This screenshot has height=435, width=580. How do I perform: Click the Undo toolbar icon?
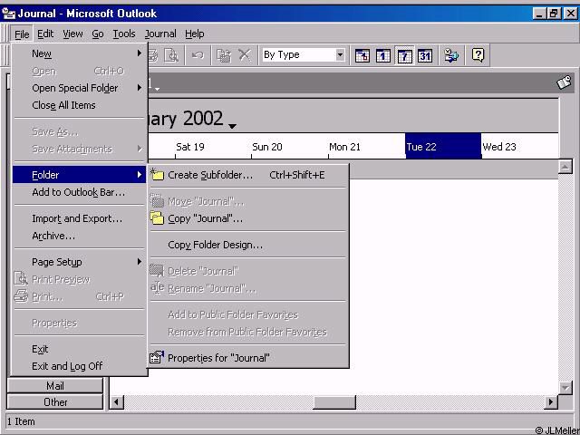coord(198,55)
